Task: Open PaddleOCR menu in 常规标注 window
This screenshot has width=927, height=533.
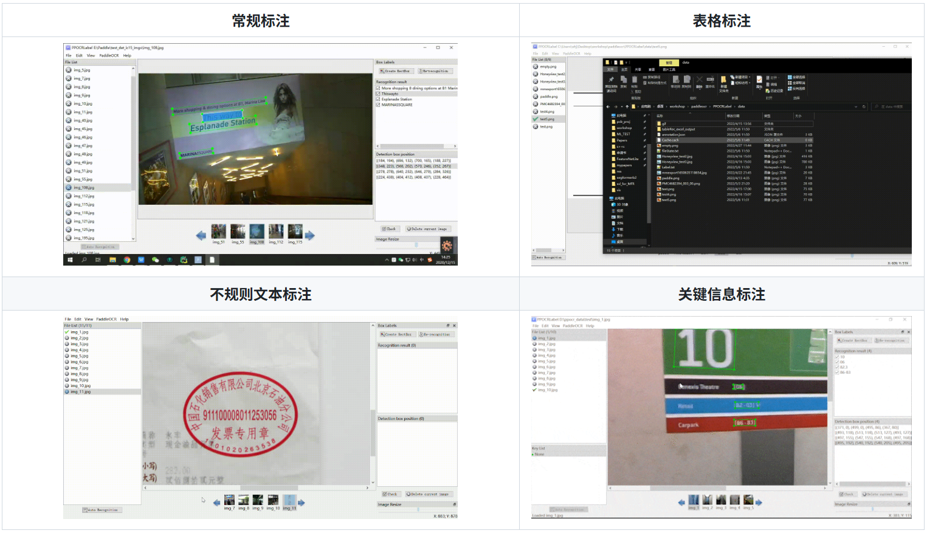Action: [x=109, y=55]
